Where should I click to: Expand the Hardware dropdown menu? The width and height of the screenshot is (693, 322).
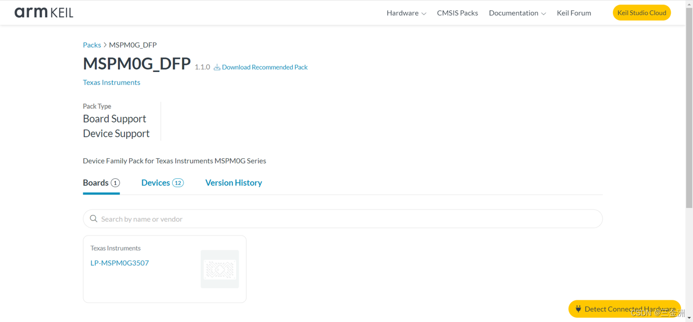(406, 13)
